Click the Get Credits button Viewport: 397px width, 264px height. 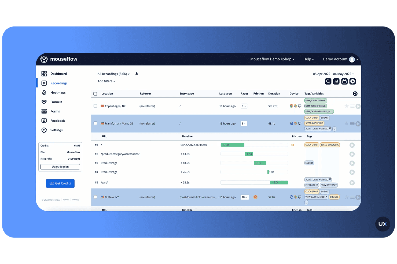[60, 183]
